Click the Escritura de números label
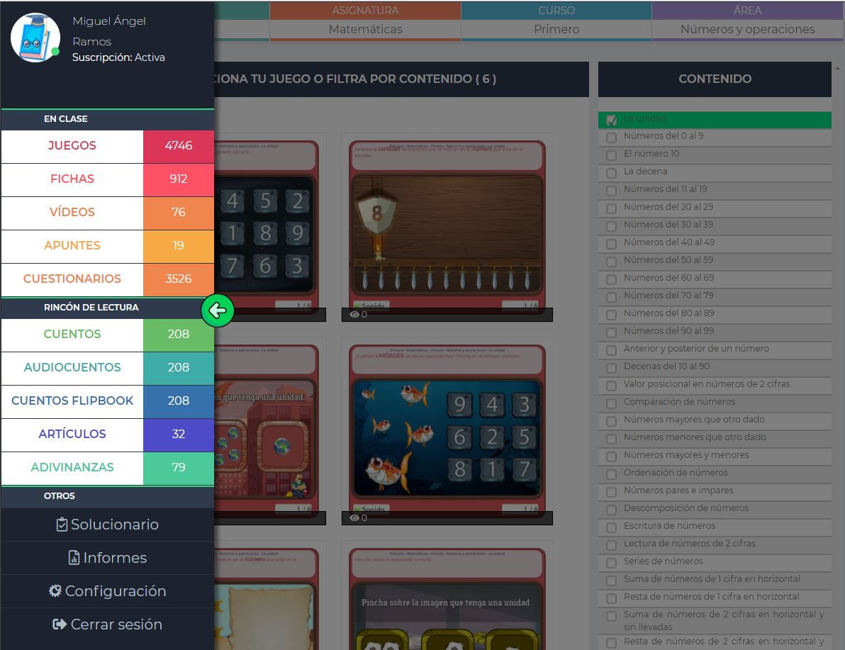845x650 pixels. [x=669, y=525]
